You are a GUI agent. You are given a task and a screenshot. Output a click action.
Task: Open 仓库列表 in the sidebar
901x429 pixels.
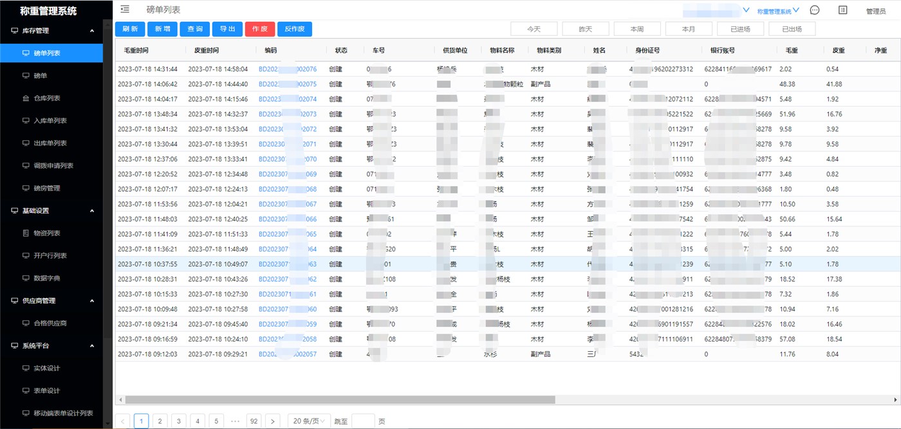coord(46,98)
